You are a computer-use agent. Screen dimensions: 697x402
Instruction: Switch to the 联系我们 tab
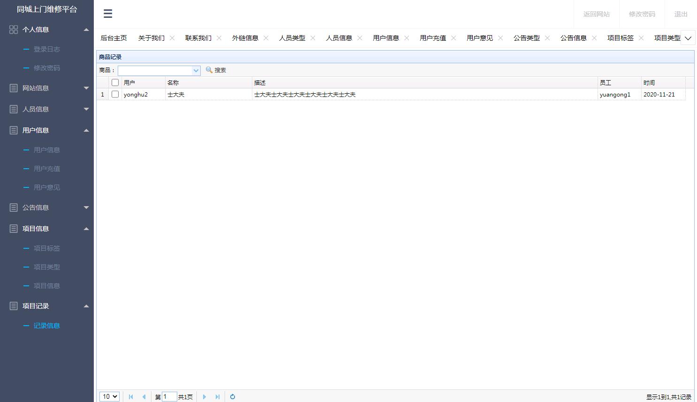[198, 38]
